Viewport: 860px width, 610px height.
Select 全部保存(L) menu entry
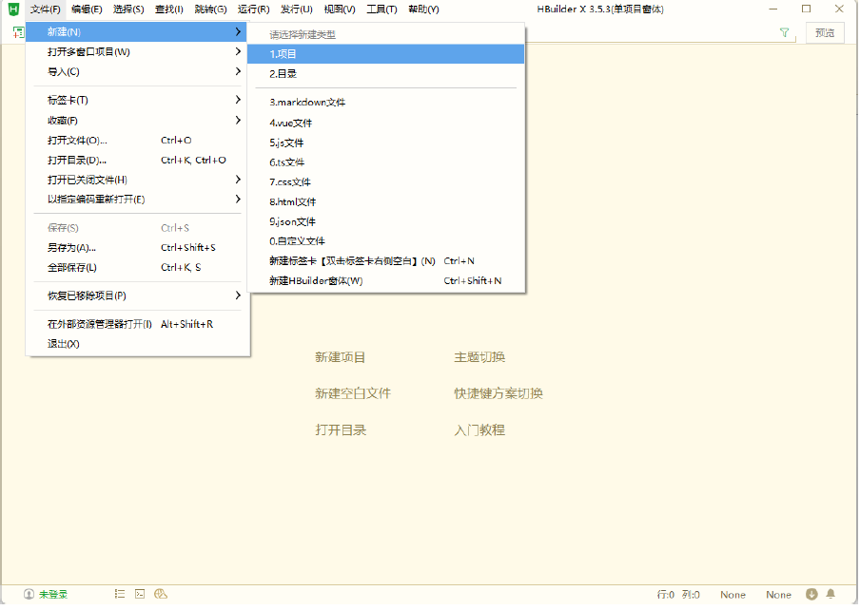tap(138, 267)
